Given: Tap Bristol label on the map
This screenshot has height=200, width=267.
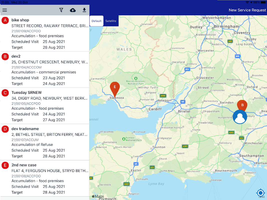Looking at the screenshot, I should (184, 111).
